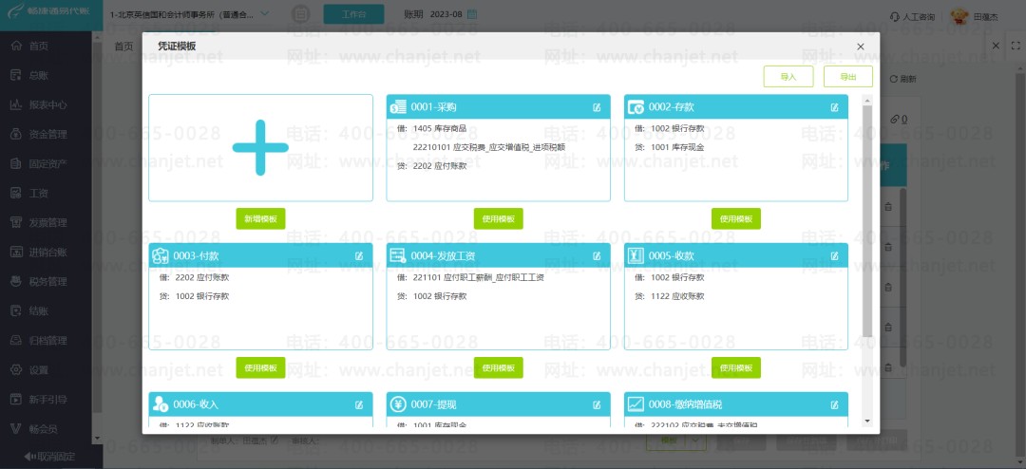Click the template dialog scroll-up arrow

pyautogui.click(x=867, y=100)
